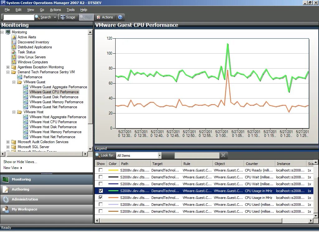319x232 pixels.
Task: Click VMware Host Memory Performance chart icon
Action: click(26, 132)
